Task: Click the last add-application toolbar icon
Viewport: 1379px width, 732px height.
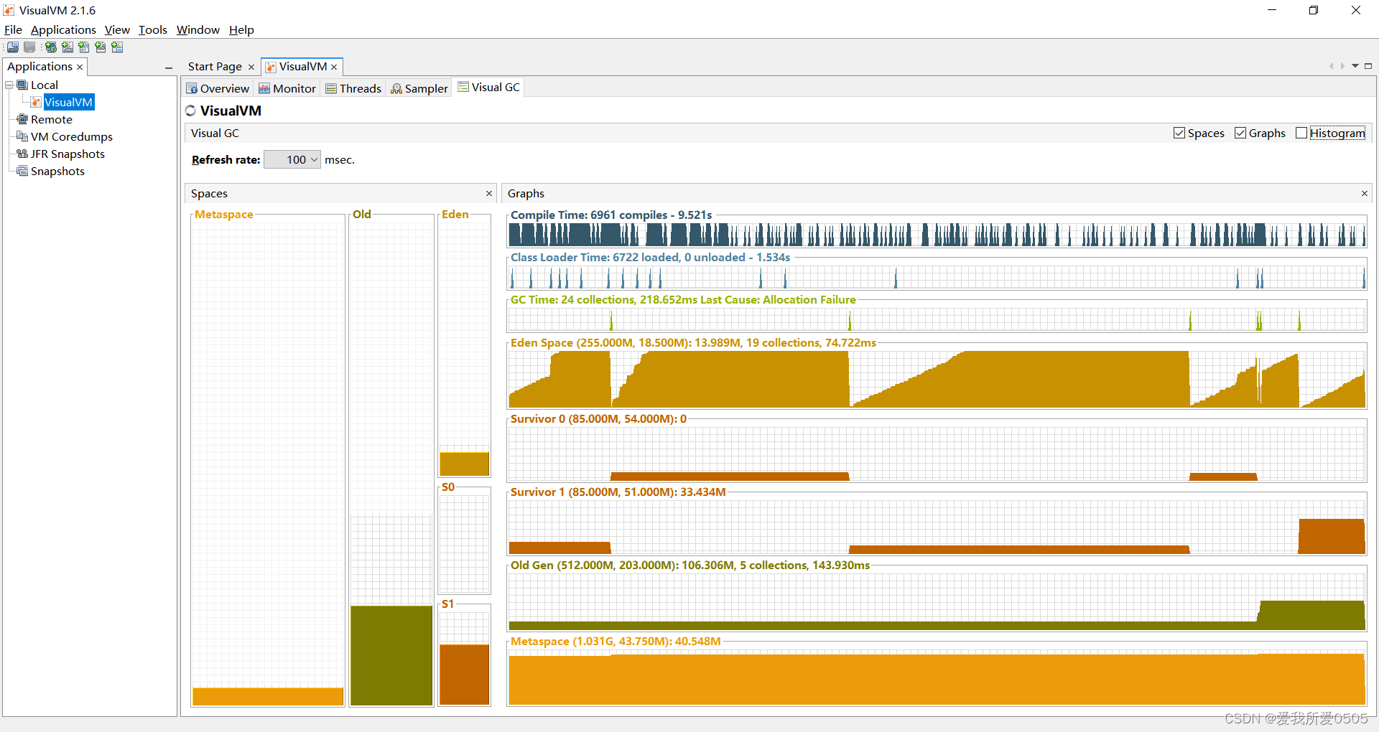Action: click(117, 47)
